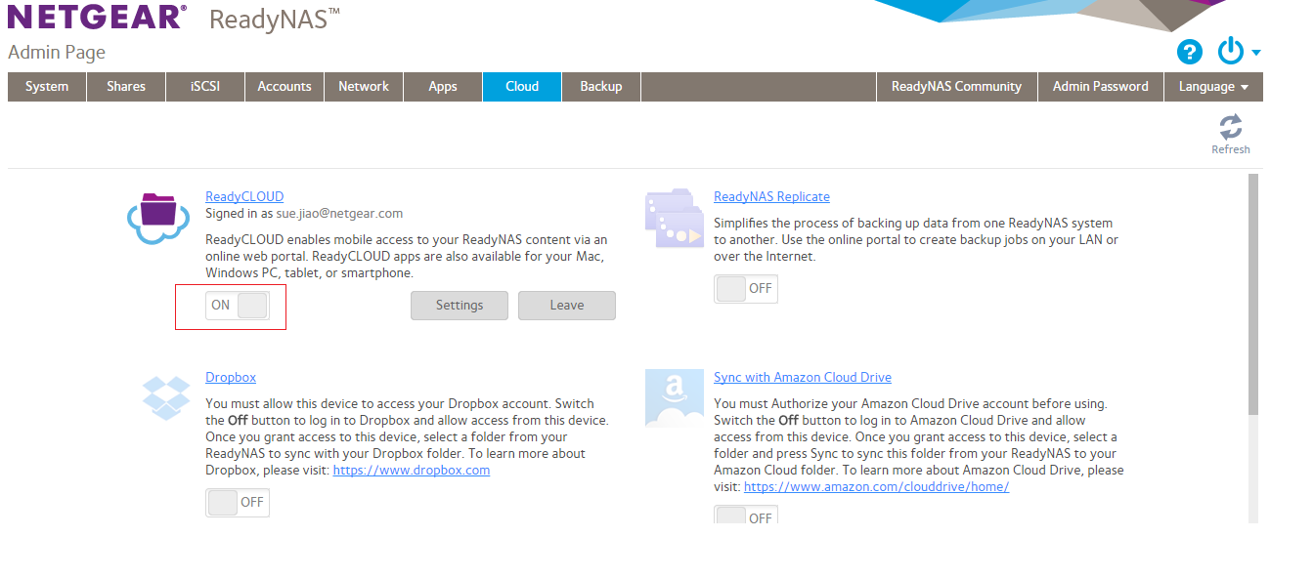Open the Language dropdown menu
Screen dimensions: 1314x578
pos(1213,87)
